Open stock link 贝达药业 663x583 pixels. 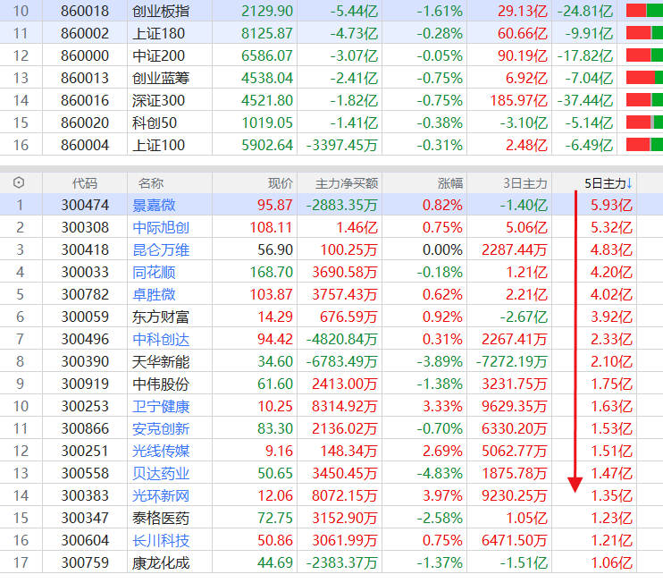(161, 473)
